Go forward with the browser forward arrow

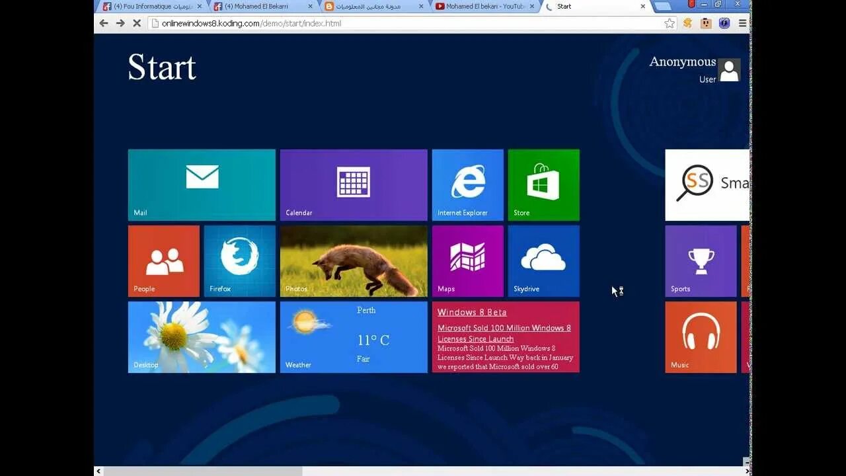pyautogui.click(x=120, y=23)
